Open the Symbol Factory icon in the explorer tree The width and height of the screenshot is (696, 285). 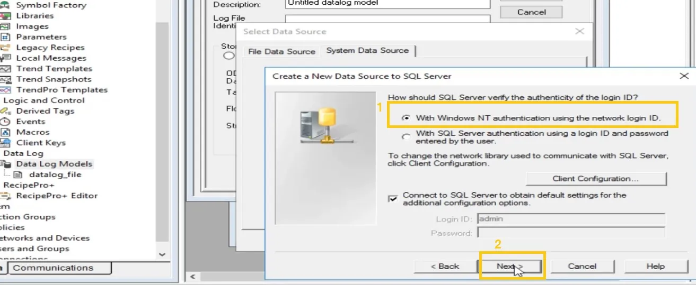click(5, 5)
